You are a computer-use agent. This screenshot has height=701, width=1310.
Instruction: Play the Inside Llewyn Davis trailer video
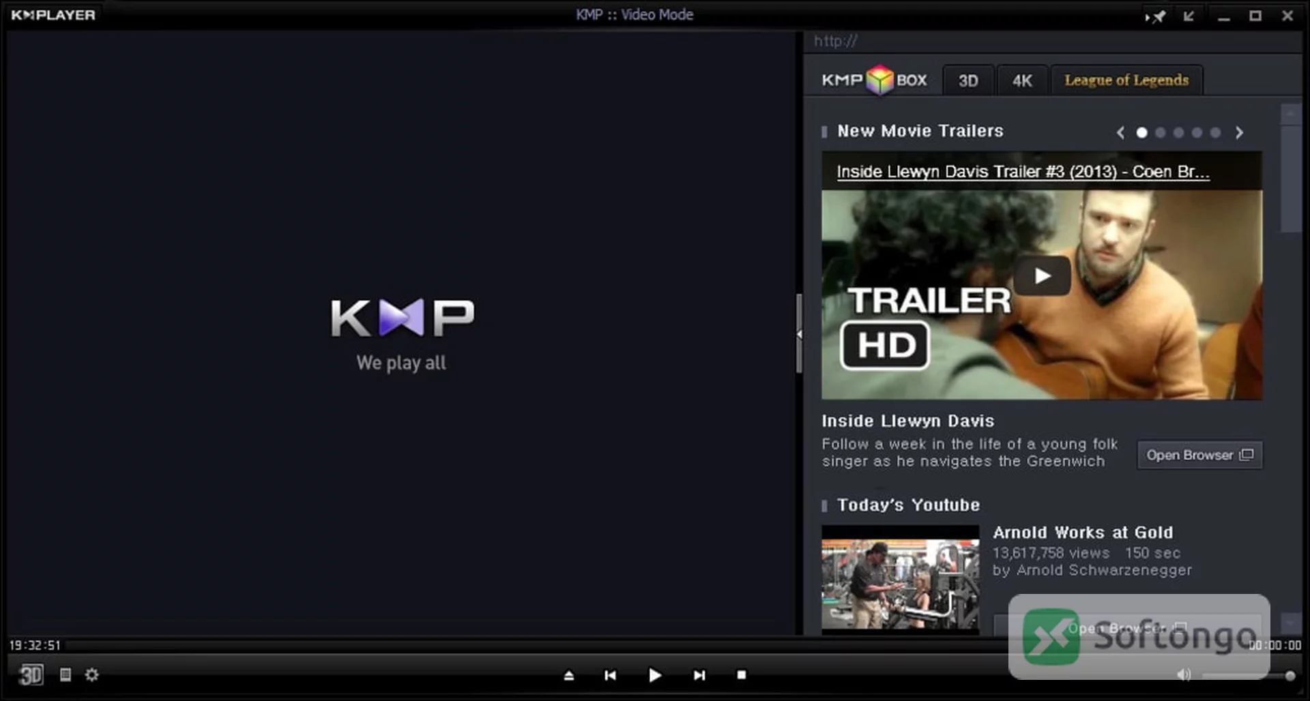[1042, 276]
